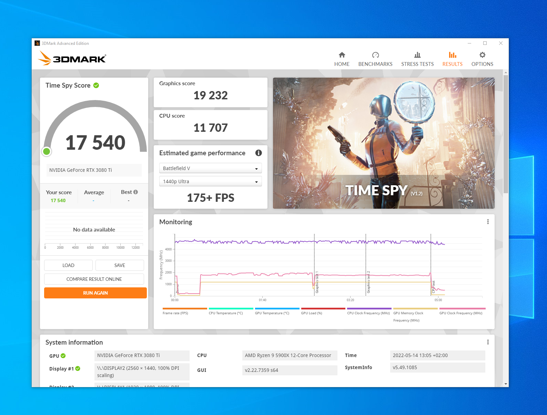Click the 3DMark logo

(72, 58)
